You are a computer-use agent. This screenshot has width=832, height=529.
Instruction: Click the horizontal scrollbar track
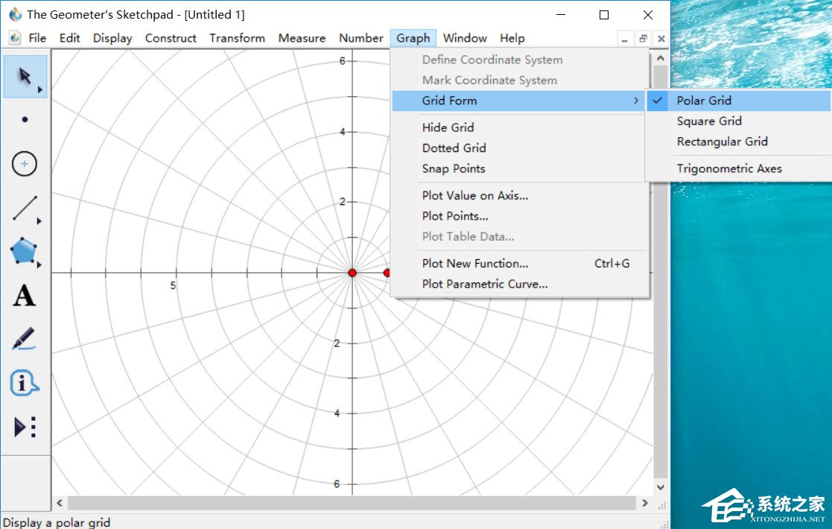(350, 504)
